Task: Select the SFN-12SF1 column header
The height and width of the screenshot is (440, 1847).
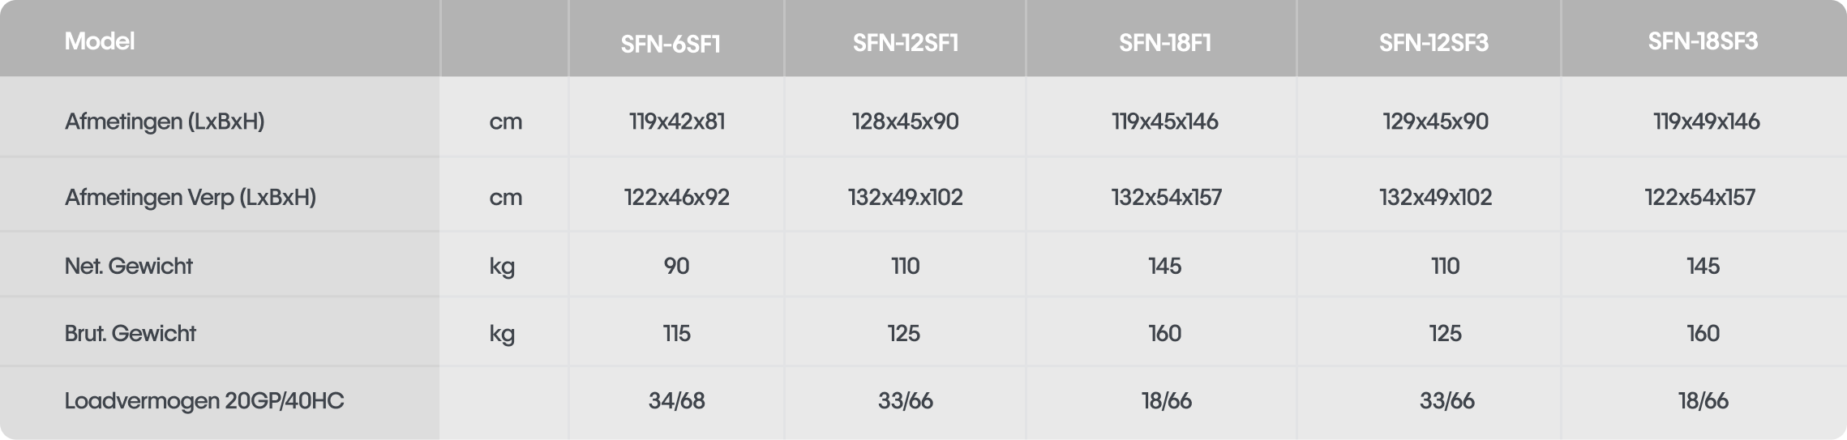Action: (x=905, y=43)
